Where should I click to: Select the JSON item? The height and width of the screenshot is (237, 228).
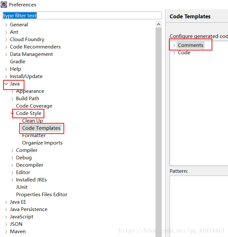pyautogui.click(x=16, y=224)
